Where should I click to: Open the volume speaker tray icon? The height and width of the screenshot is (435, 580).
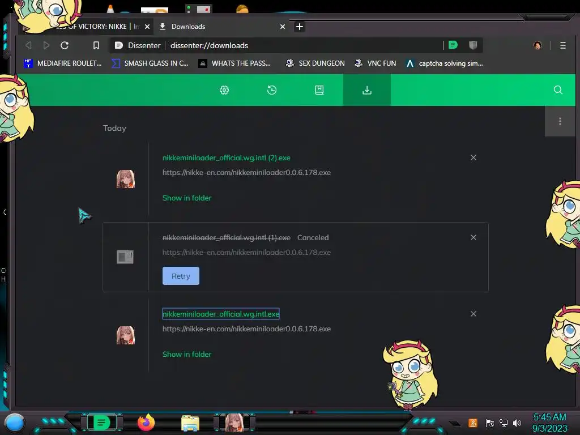[517, 423]
